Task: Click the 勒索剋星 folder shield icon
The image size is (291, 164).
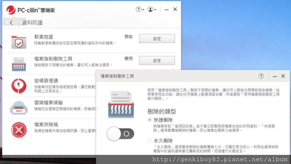Action: point(19,42)
